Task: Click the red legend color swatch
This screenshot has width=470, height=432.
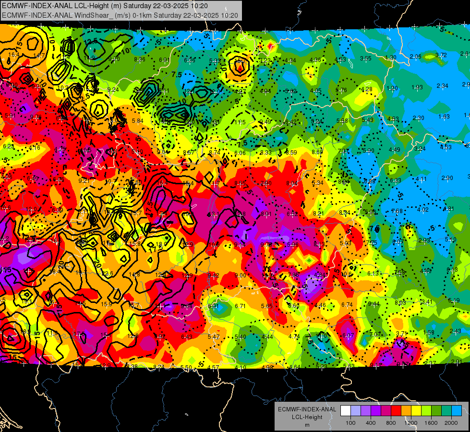Action: tap(396, 410)
